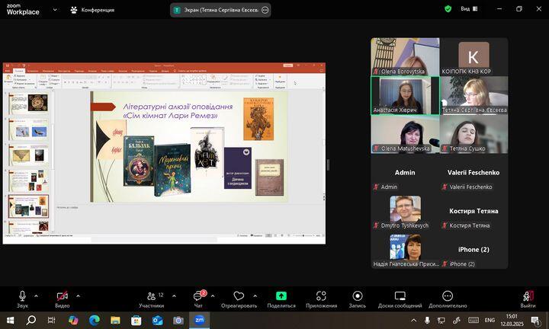Image resolution: width=549 pixels, height=329 pixels.
Task: Select Valerii Feschenko participant tile
Action: click(474, 173)
